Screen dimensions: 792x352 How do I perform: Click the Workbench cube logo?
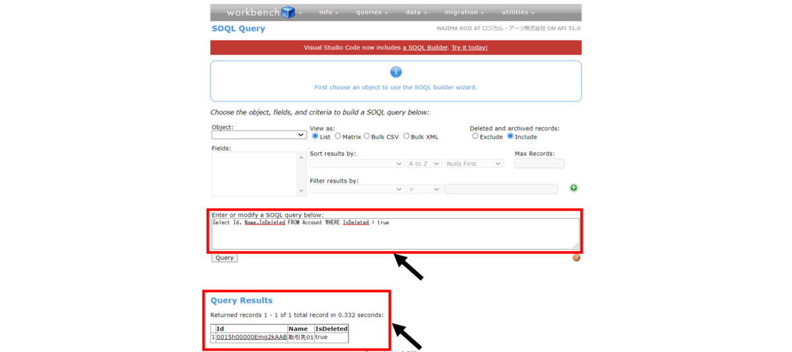(x=288, y=12)
